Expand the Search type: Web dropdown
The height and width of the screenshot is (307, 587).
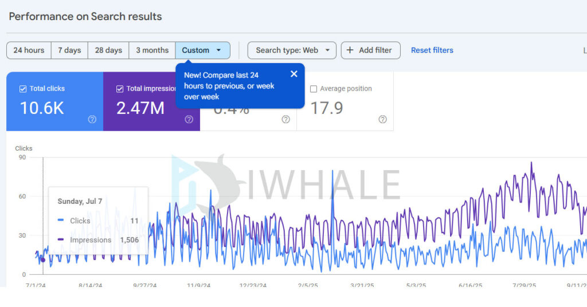click(292, 50)
